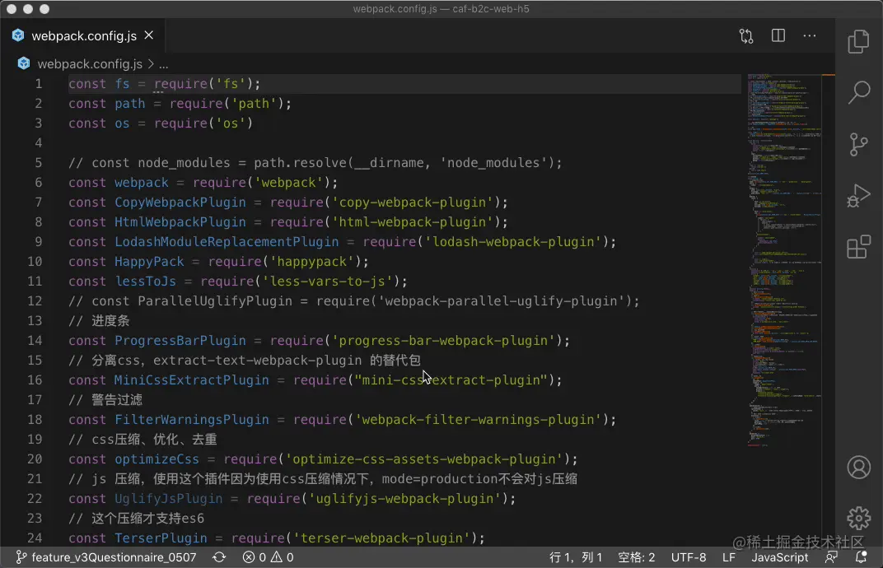
Task: Open the Explorer view in activity bar
Action: 858,42
